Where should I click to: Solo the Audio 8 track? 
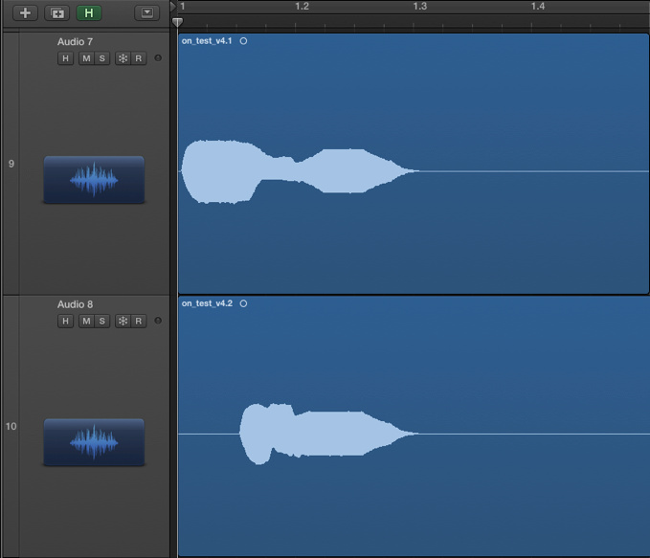point(102,321)
